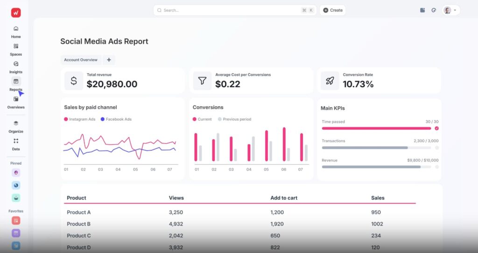Open the globe pinned item
The height and width of the screenshot is (253, 478).
[16, 185]
